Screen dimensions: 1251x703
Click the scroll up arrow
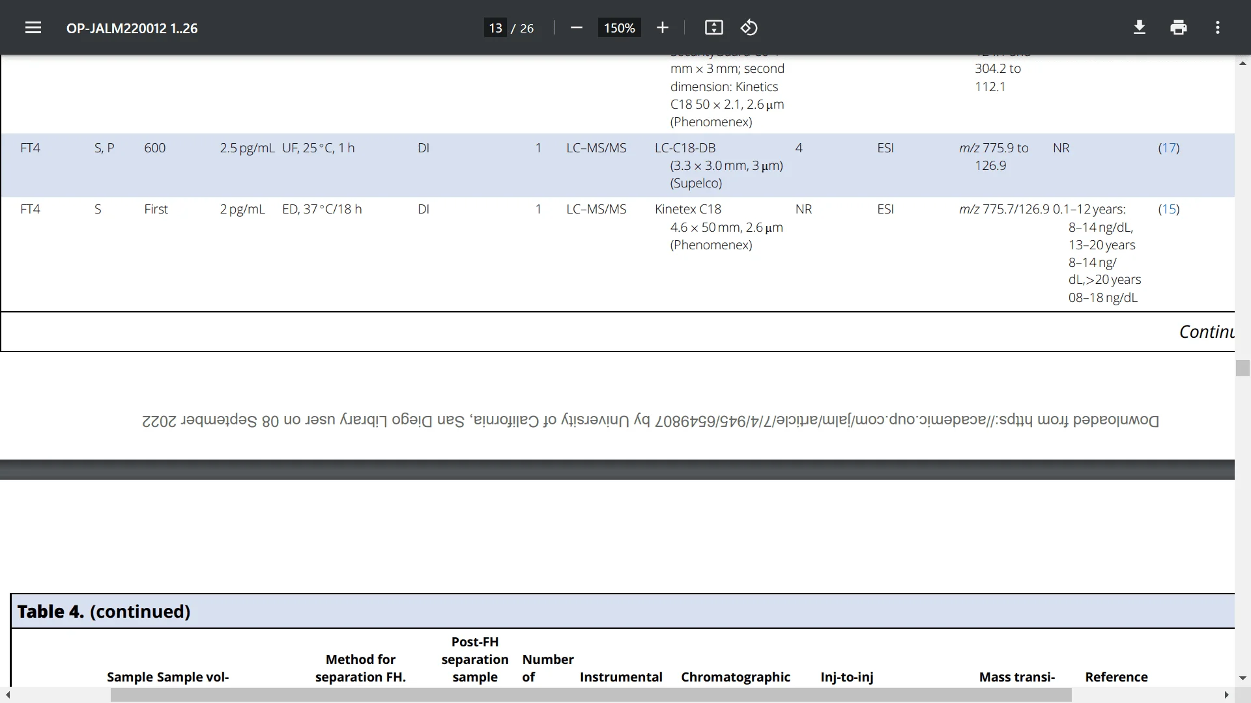coord(1243,63)
